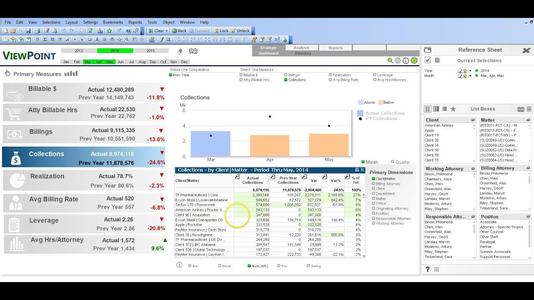Open the existing document folder icon
The width and height of the screenshot is (534, 300).
13,31
